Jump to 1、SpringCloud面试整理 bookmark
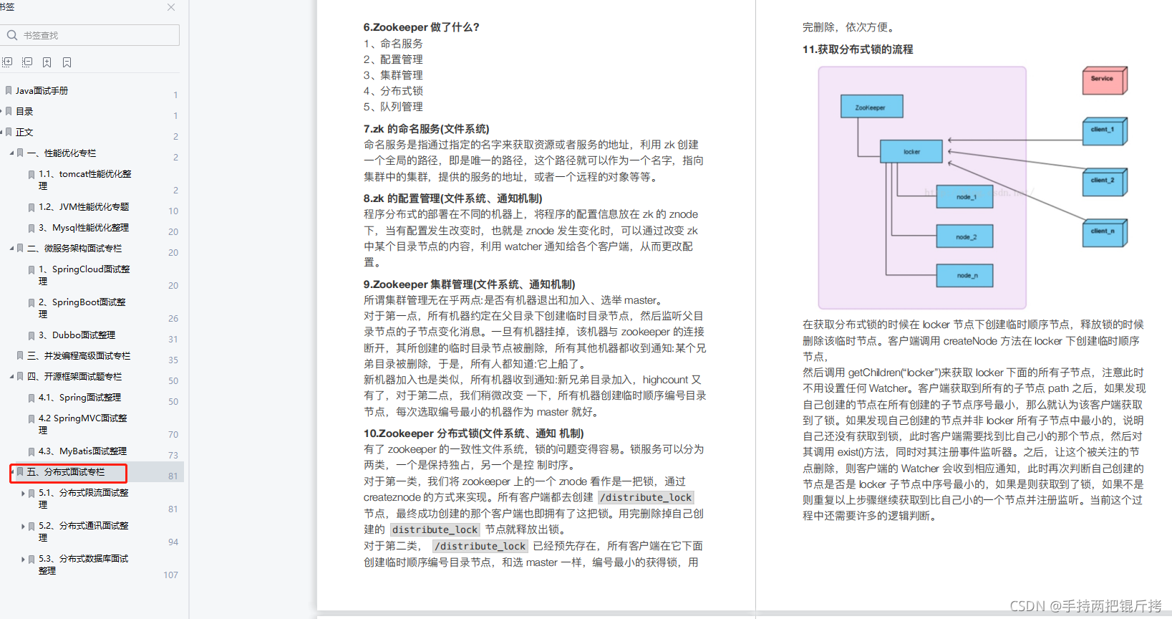Image resolution: width=1172 pixels, height=619 pixels. [84, 275]
